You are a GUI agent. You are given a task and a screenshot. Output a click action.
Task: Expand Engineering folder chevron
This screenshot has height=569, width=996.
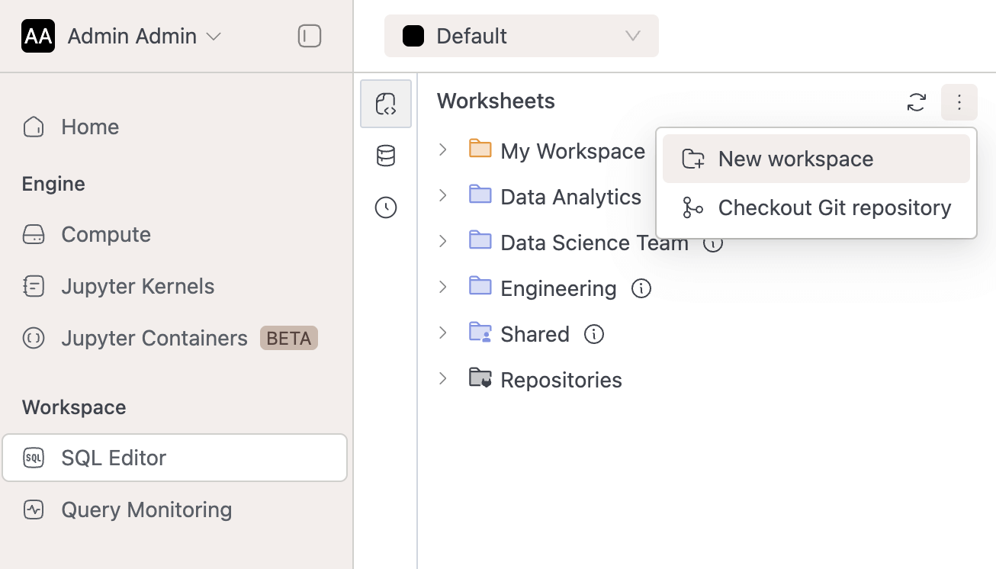[443, 288]
